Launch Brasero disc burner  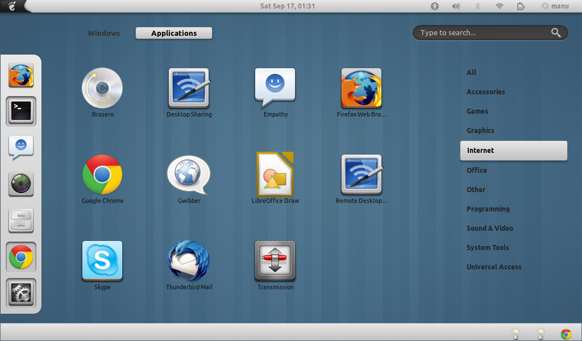click(102, 88)
